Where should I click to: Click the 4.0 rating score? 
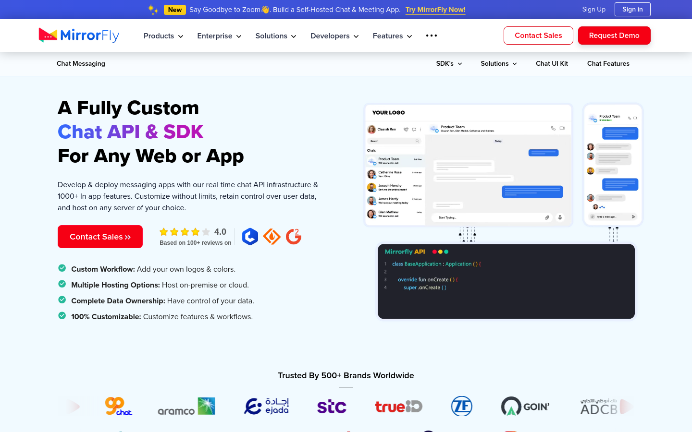tap(220, 232)
